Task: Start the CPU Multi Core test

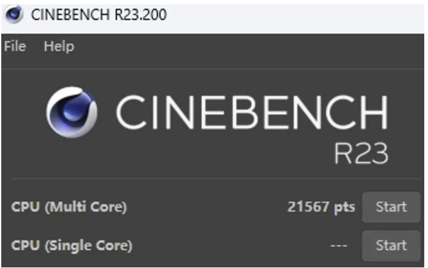Action: coord(391,207)
